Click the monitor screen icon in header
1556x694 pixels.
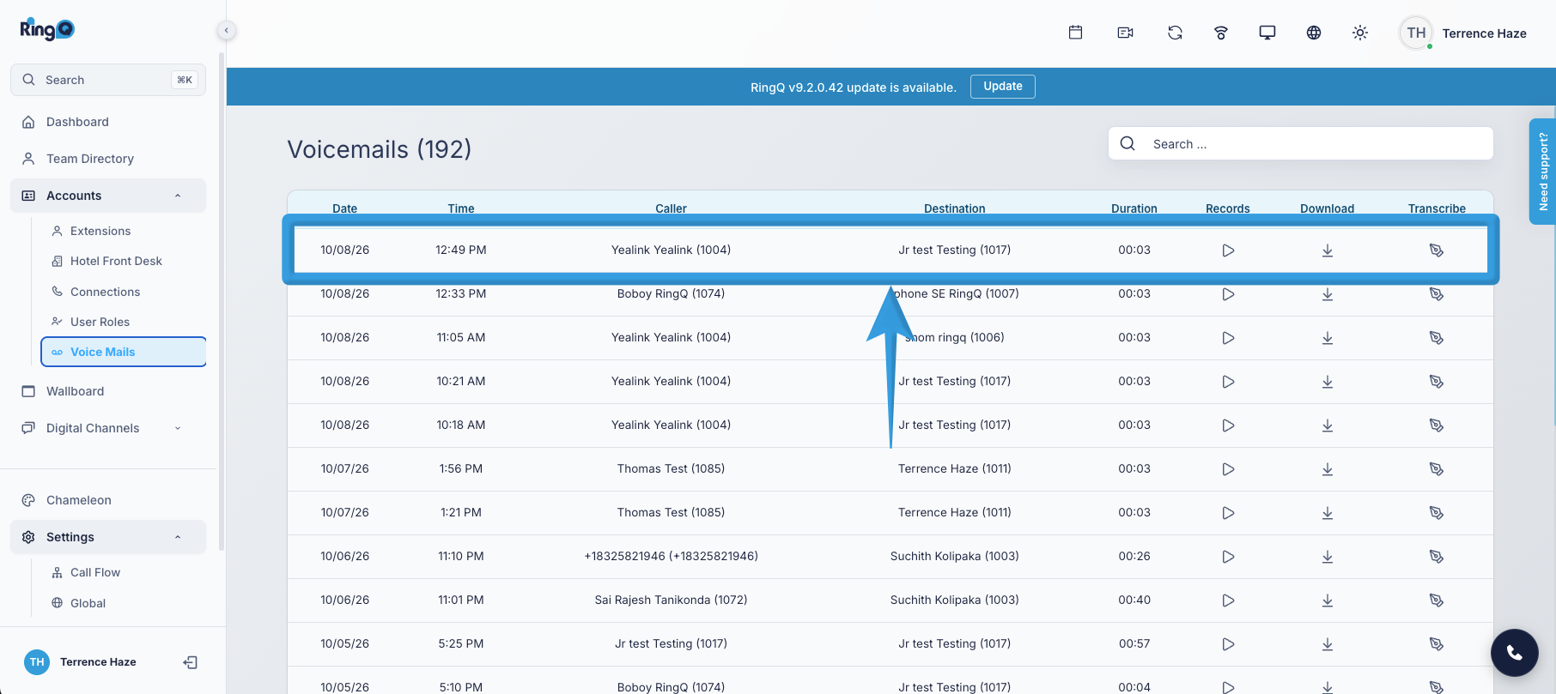[1267, 33]
